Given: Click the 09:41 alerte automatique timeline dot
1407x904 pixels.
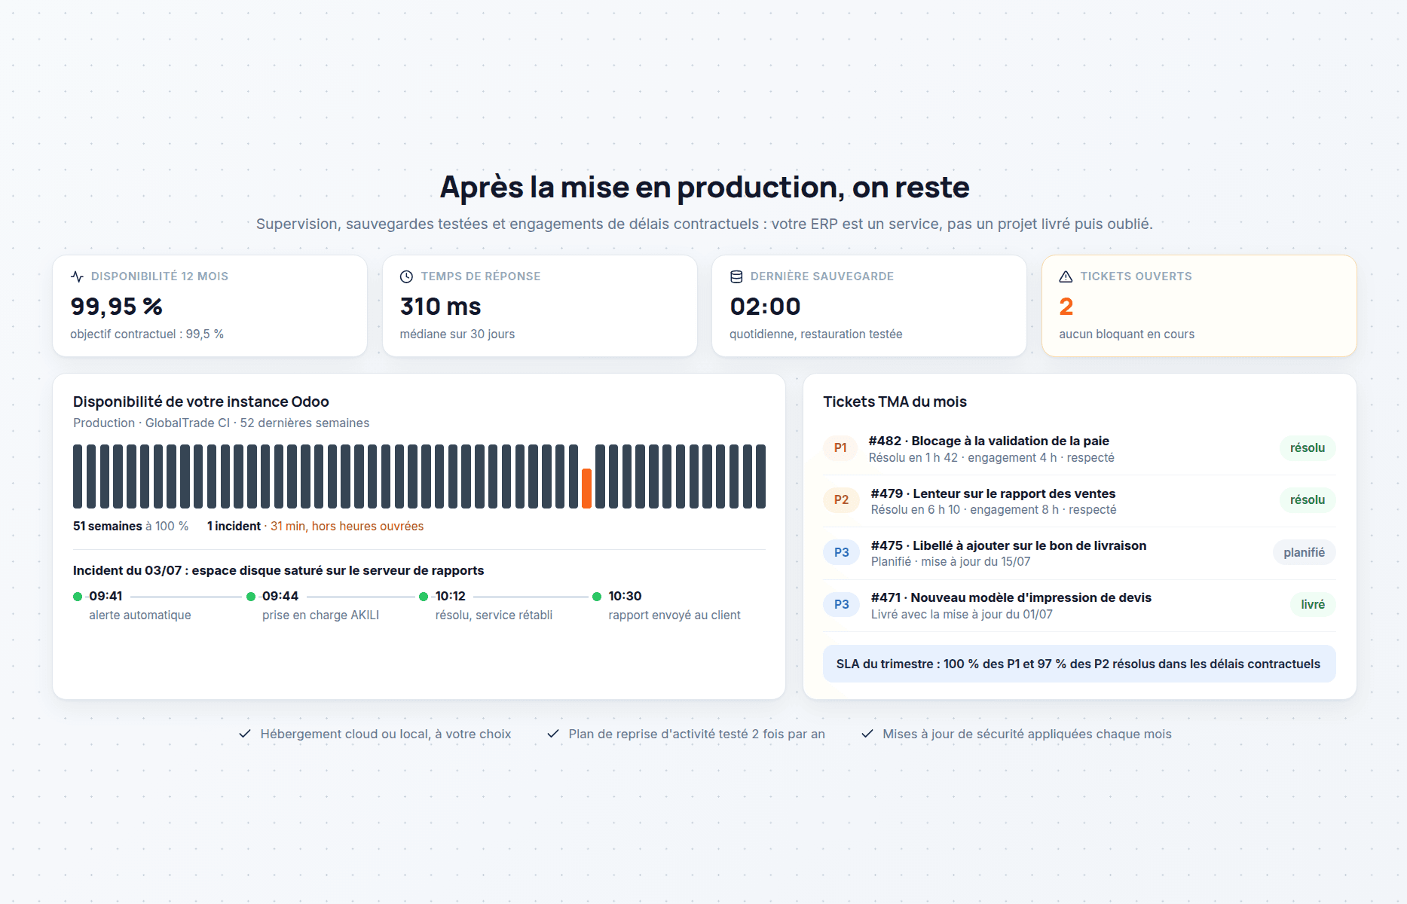Looking at the screenshot, I should tap(78, 597).
